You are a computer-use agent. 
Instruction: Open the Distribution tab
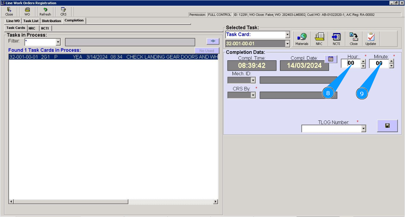pos(51,21)
